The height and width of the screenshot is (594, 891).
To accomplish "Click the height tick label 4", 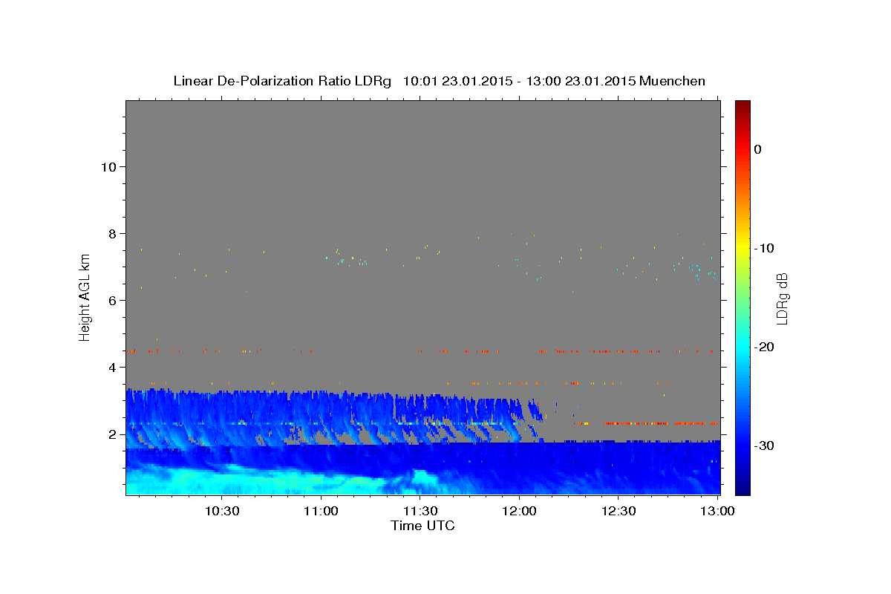I will click(112, 367).
